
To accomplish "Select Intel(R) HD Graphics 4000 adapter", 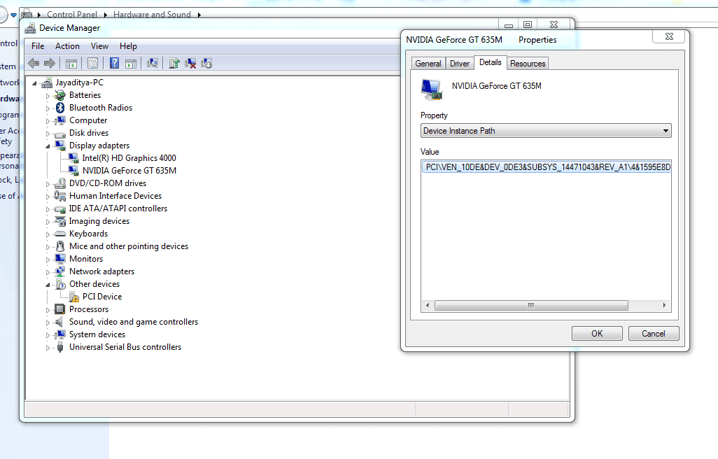I will [x=129, y=158].
